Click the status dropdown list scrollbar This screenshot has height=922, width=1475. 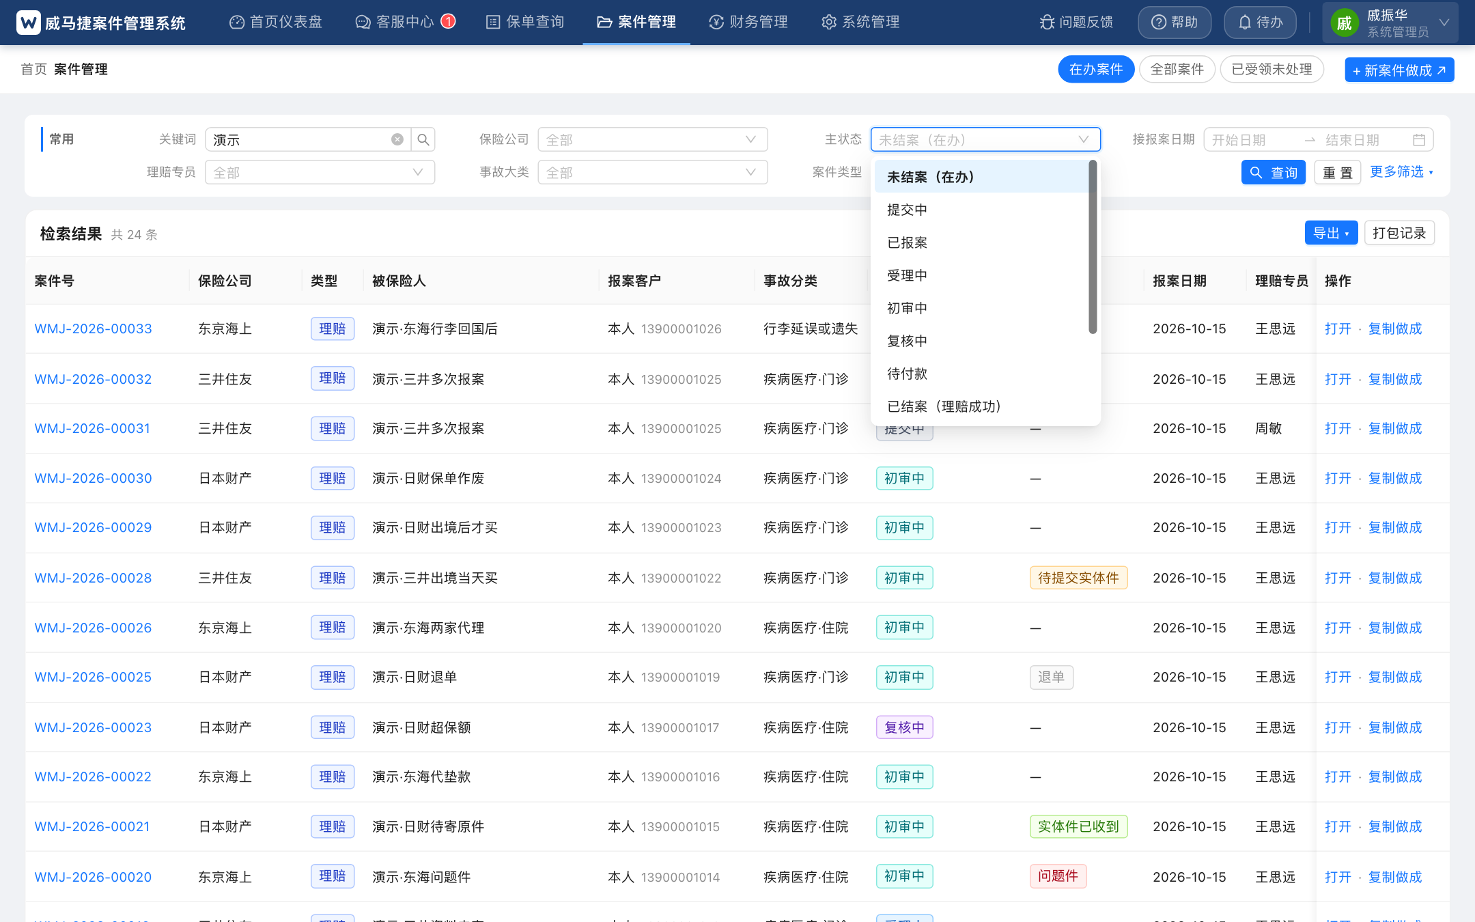1093,247
